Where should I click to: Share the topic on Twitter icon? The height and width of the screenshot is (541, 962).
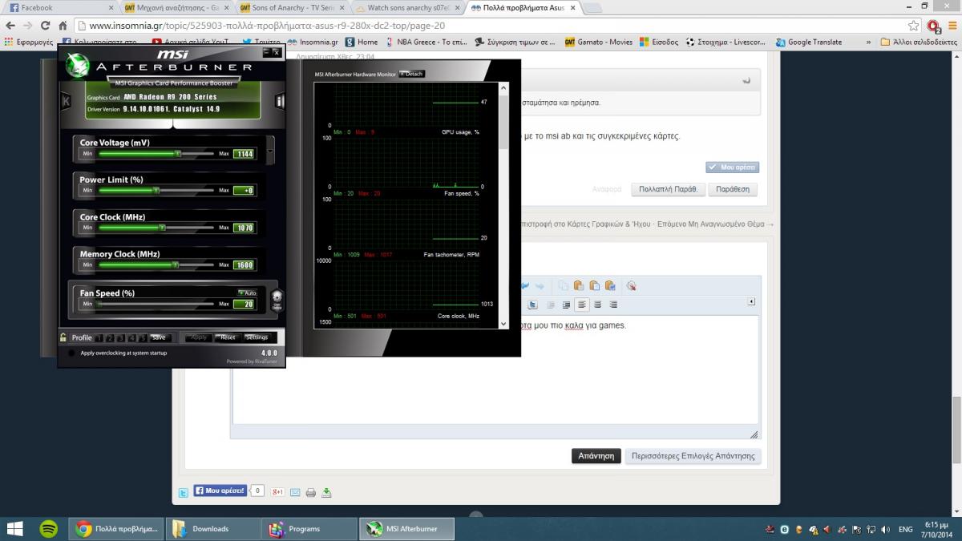click(x=183, y=492)
